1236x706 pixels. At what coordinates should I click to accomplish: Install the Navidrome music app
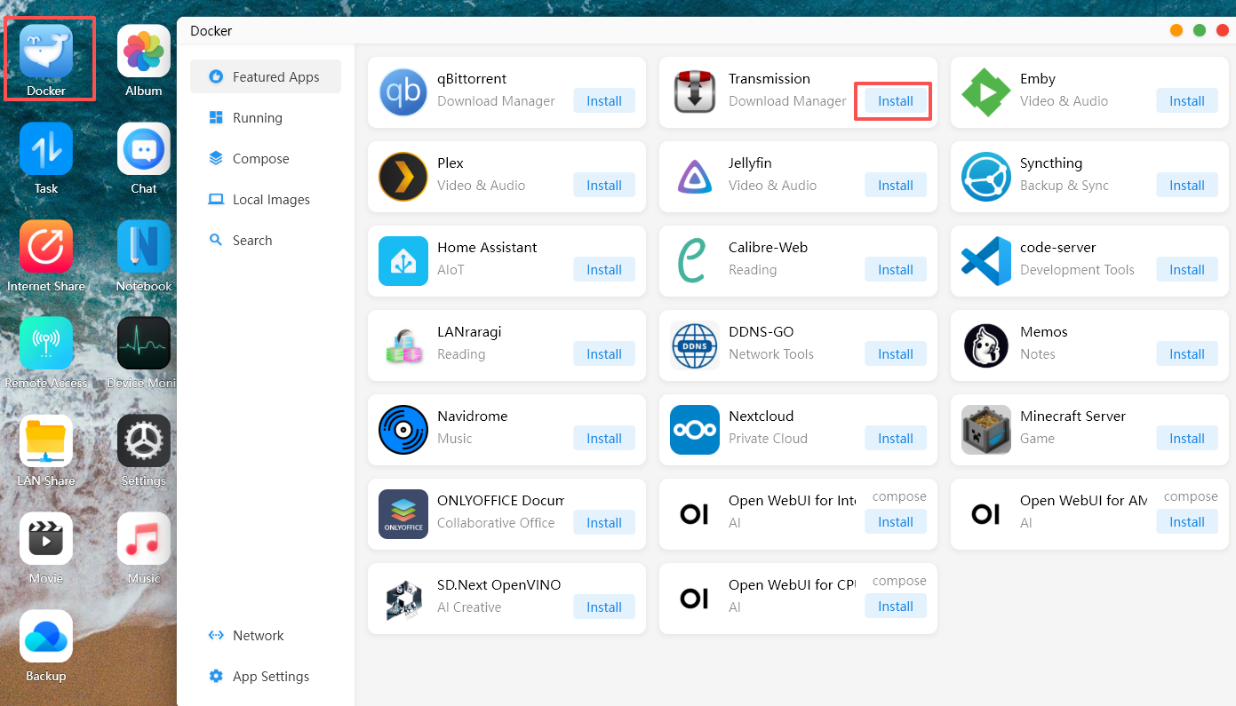click(604, 439)
